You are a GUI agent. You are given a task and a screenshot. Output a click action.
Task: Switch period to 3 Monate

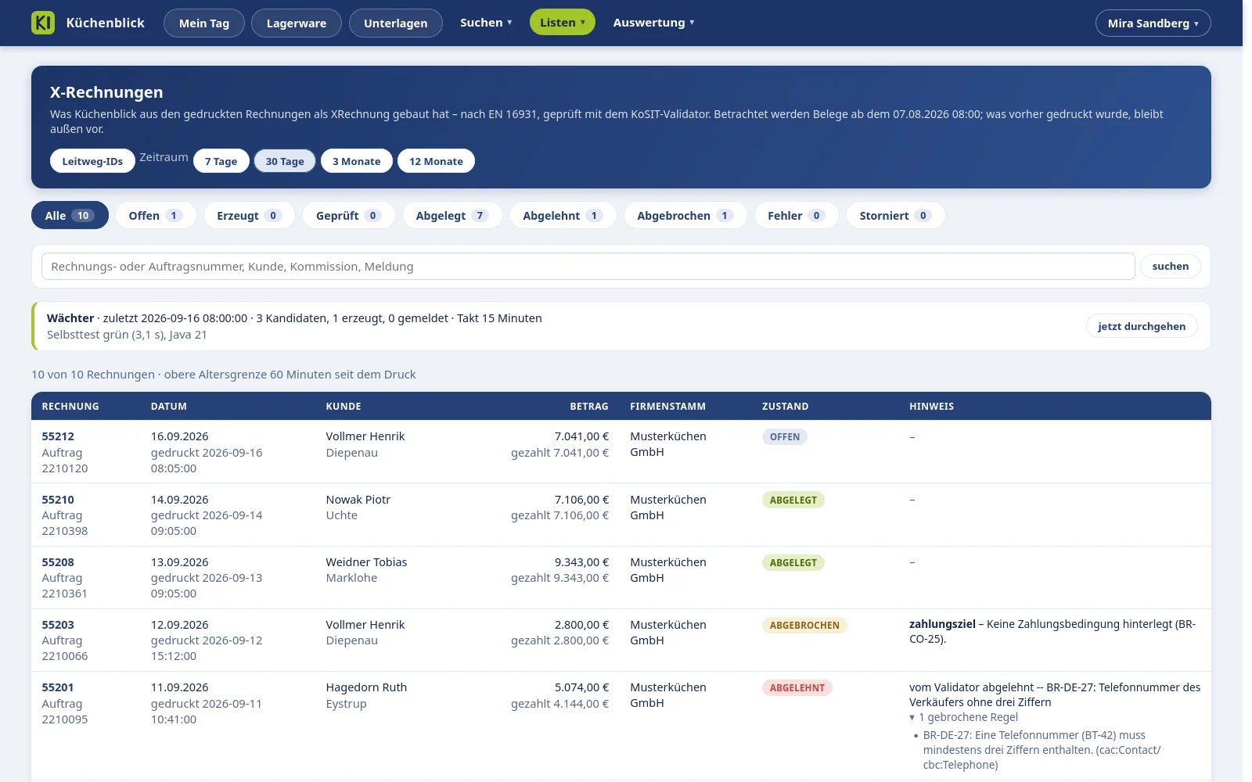(357, 161)
